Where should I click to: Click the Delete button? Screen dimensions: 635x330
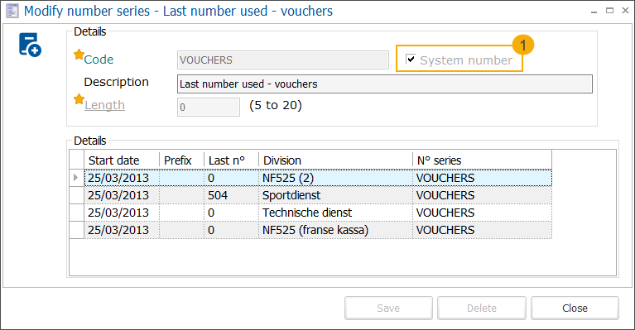pos(482,308)
